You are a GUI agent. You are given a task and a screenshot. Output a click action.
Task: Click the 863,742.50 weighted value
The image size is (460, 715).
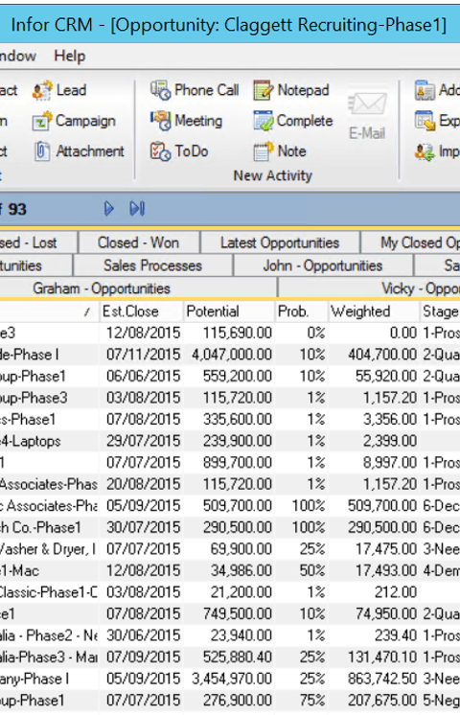click(x=374, y=679)
